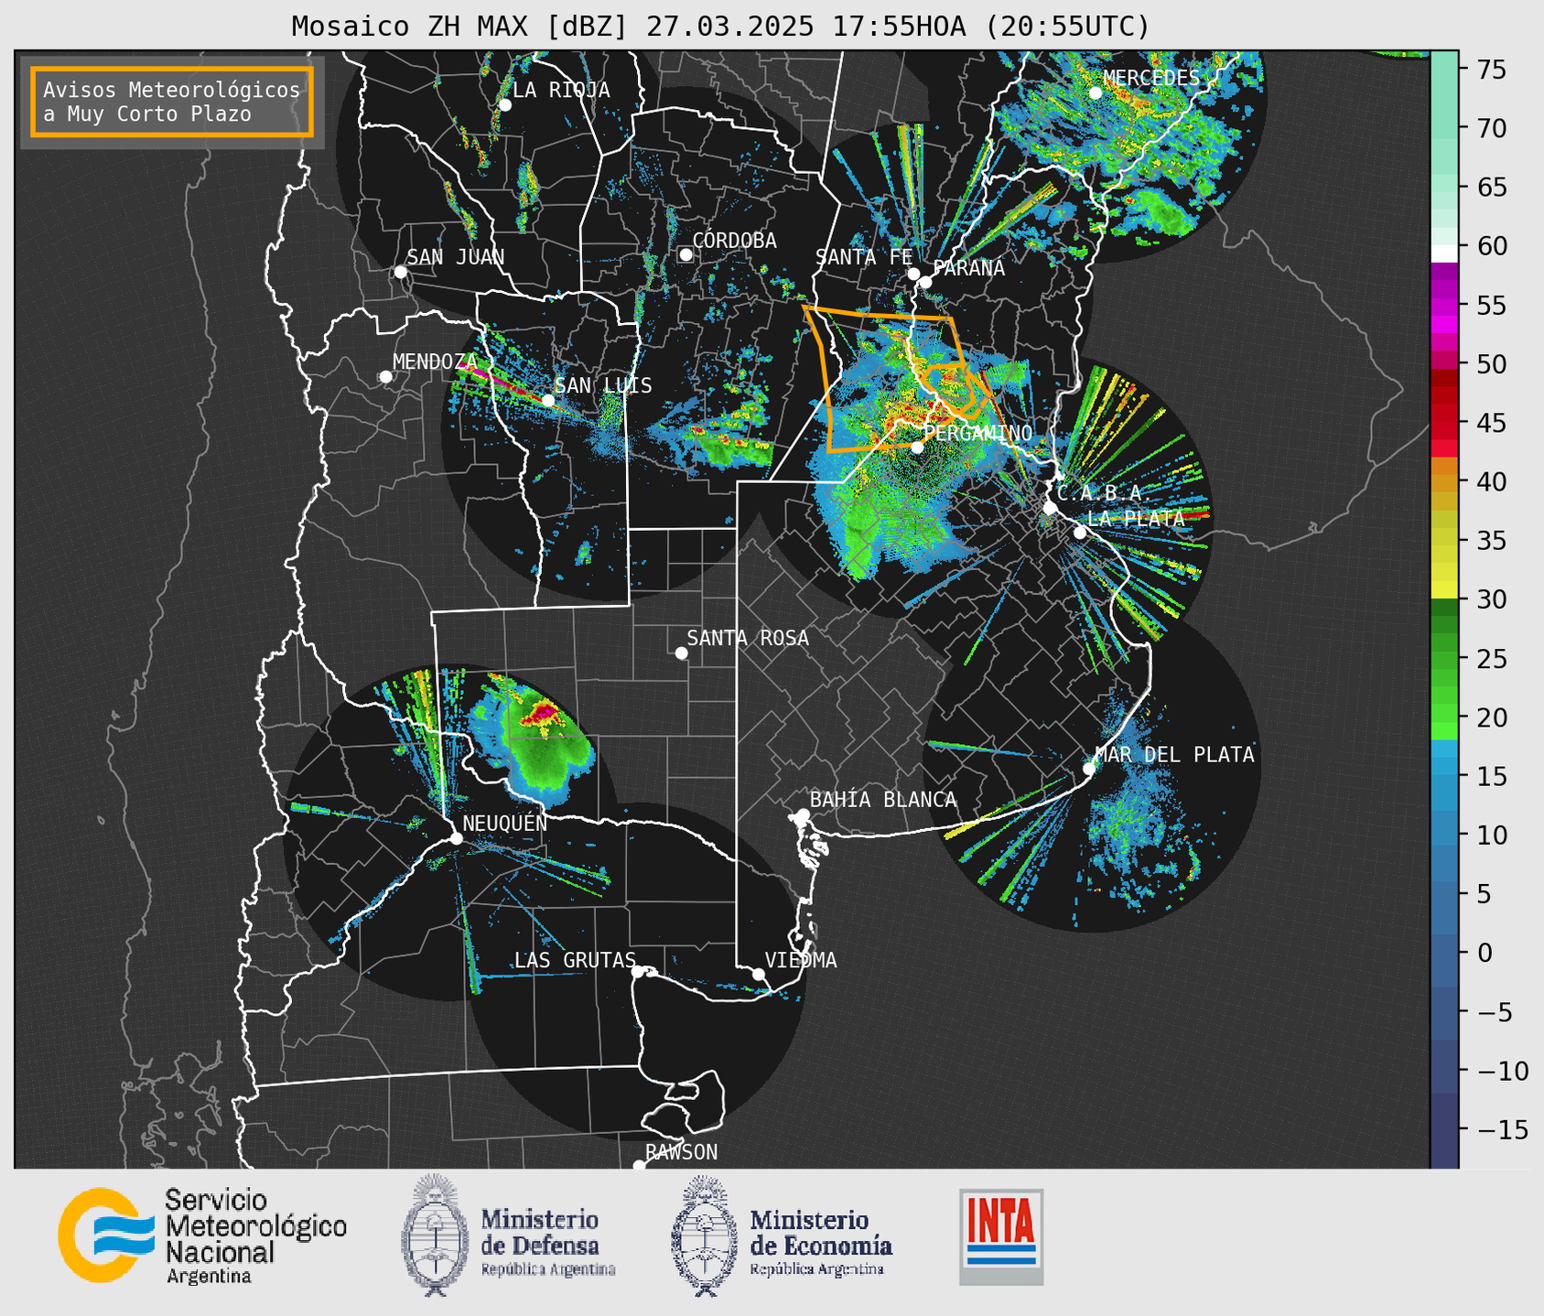Click the Avisos Meteorológicos a Muy Corto Plazo legend box
Screen dimensions: 1544x1316
172,102
